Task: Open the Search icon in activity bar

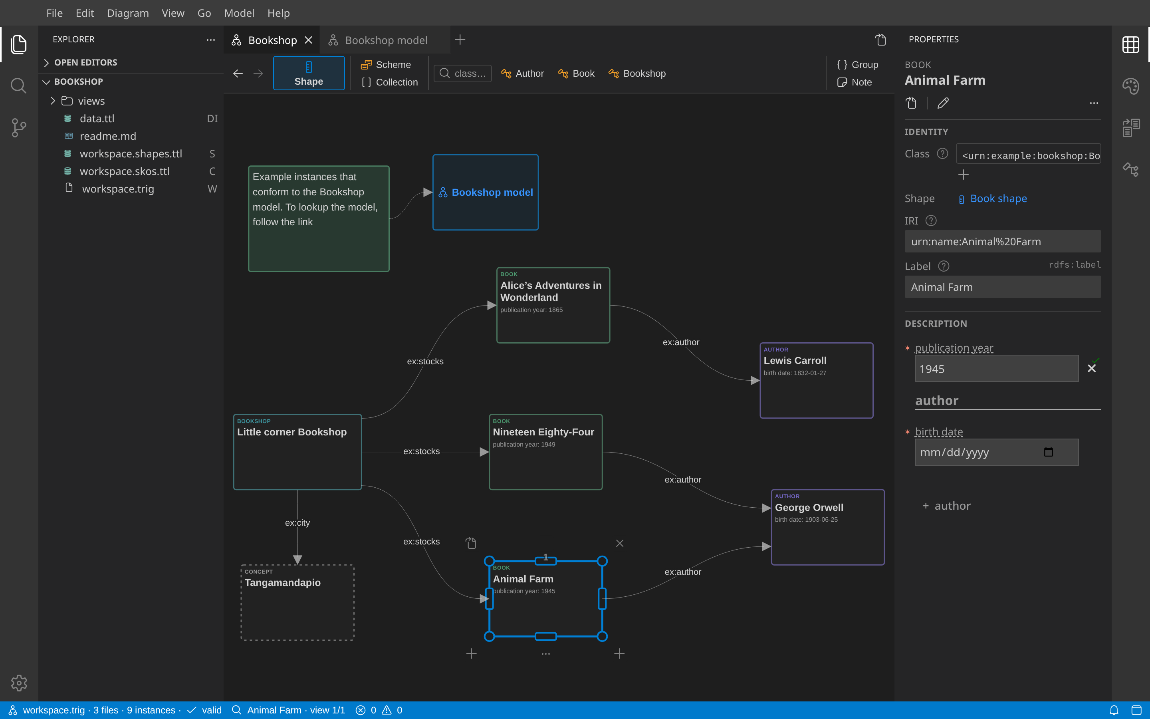Action: point(18,86)
